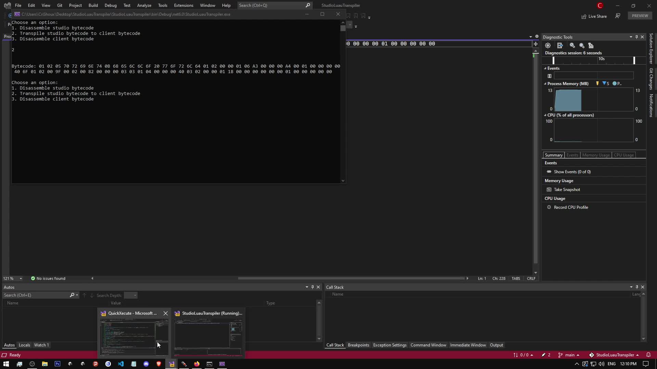Click the zoom out magnifier in Diagnostic Tools
The width and height of the screenshot is (657, 369).
(x=582, y=45)
